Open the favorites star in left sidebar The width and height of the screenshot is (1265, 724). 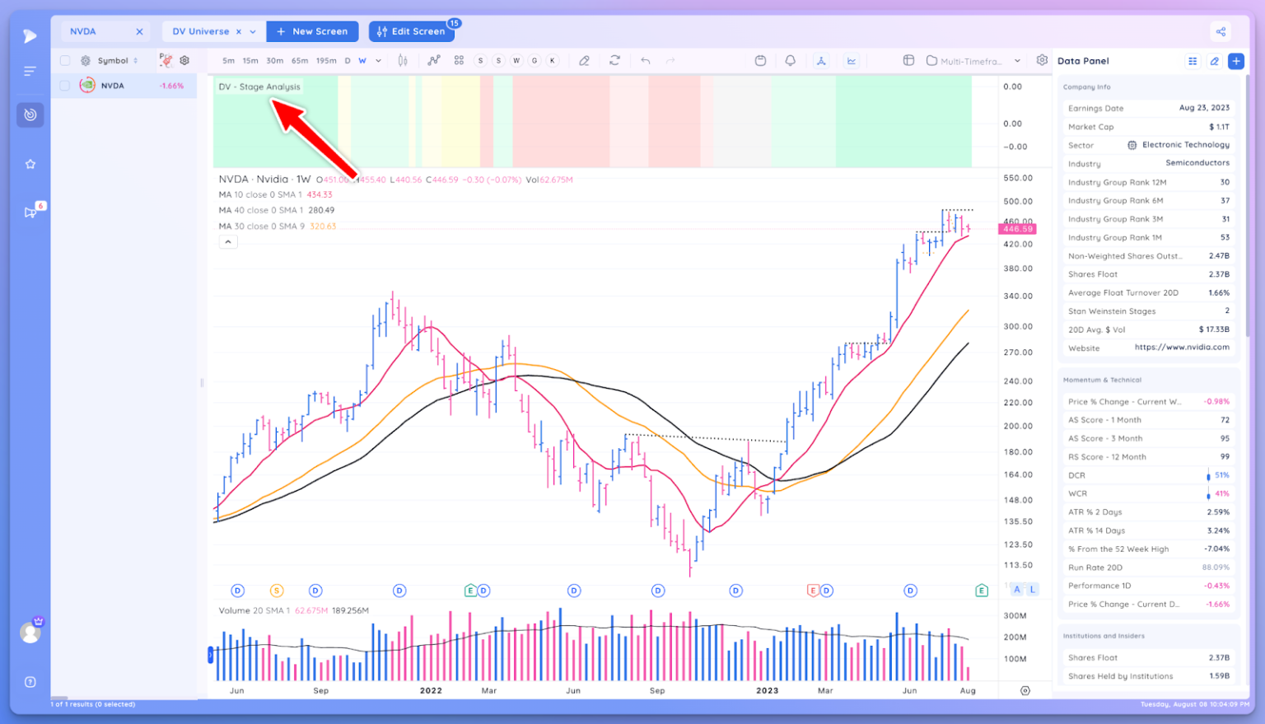[x=30, y=164]
